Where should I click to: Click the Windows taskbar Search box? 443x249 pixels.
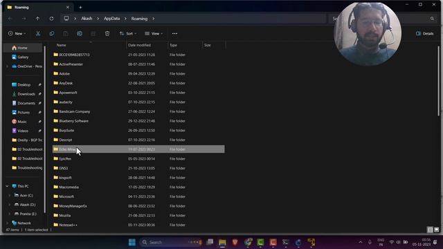[171, 242]
